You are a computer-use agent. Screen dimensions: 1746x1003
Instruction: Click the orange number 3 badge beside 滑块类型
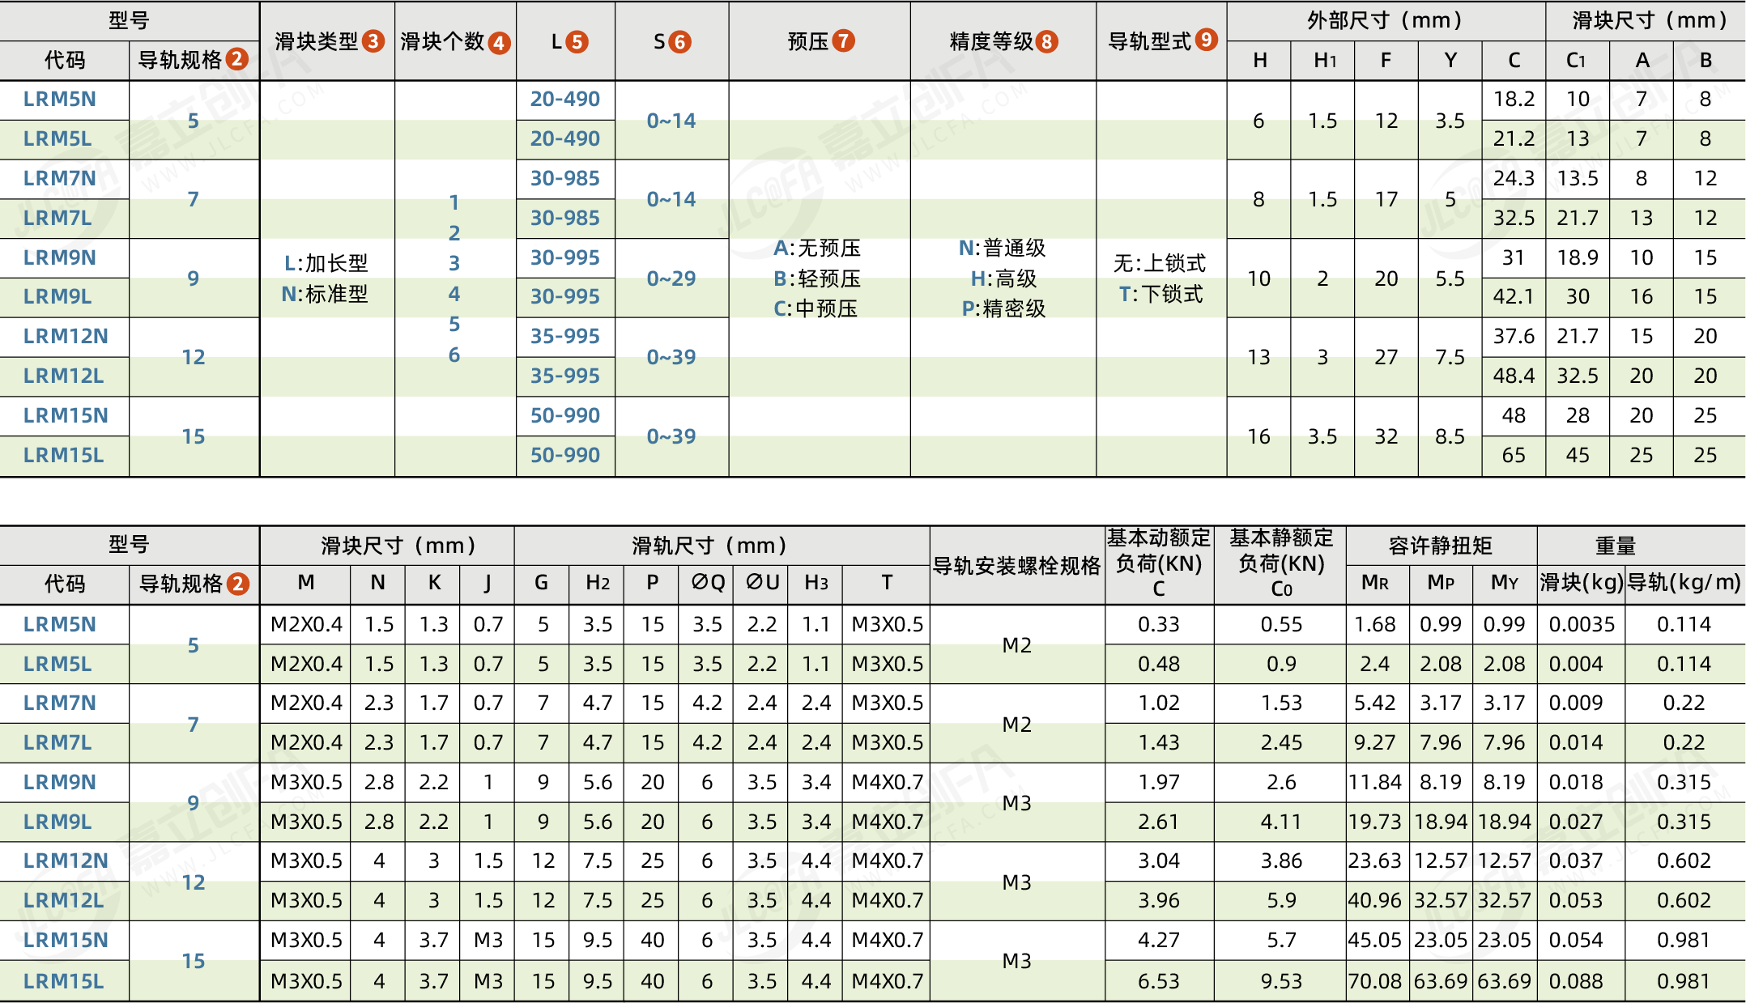click(373, 41)
